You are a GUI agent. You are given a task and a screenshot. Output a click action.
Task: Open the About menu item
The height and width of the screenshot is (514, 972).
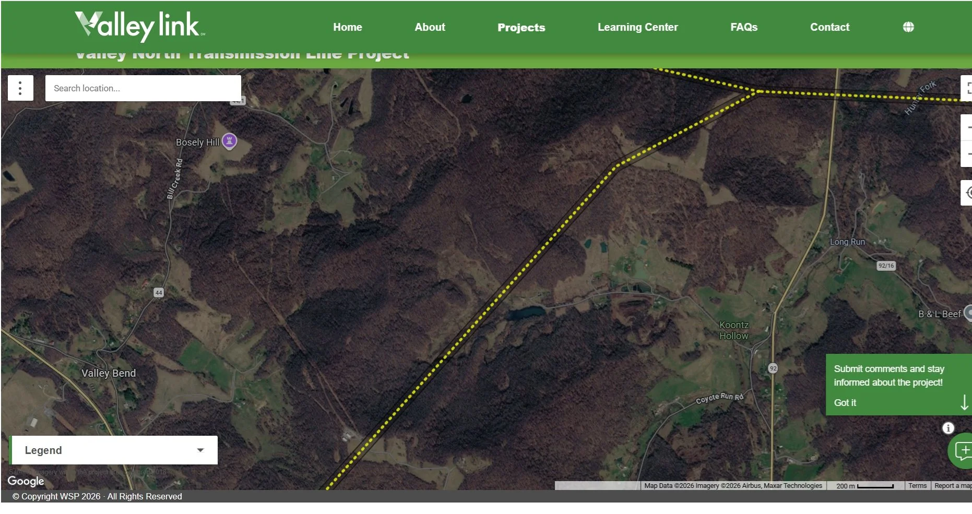click(x=430, y=27)
